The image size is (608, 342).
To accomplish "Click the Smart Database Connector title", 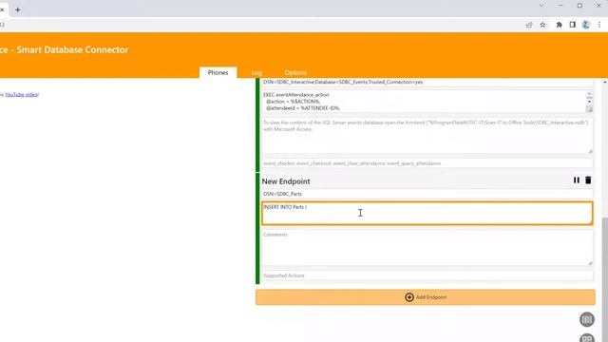I will coord(72,49).
